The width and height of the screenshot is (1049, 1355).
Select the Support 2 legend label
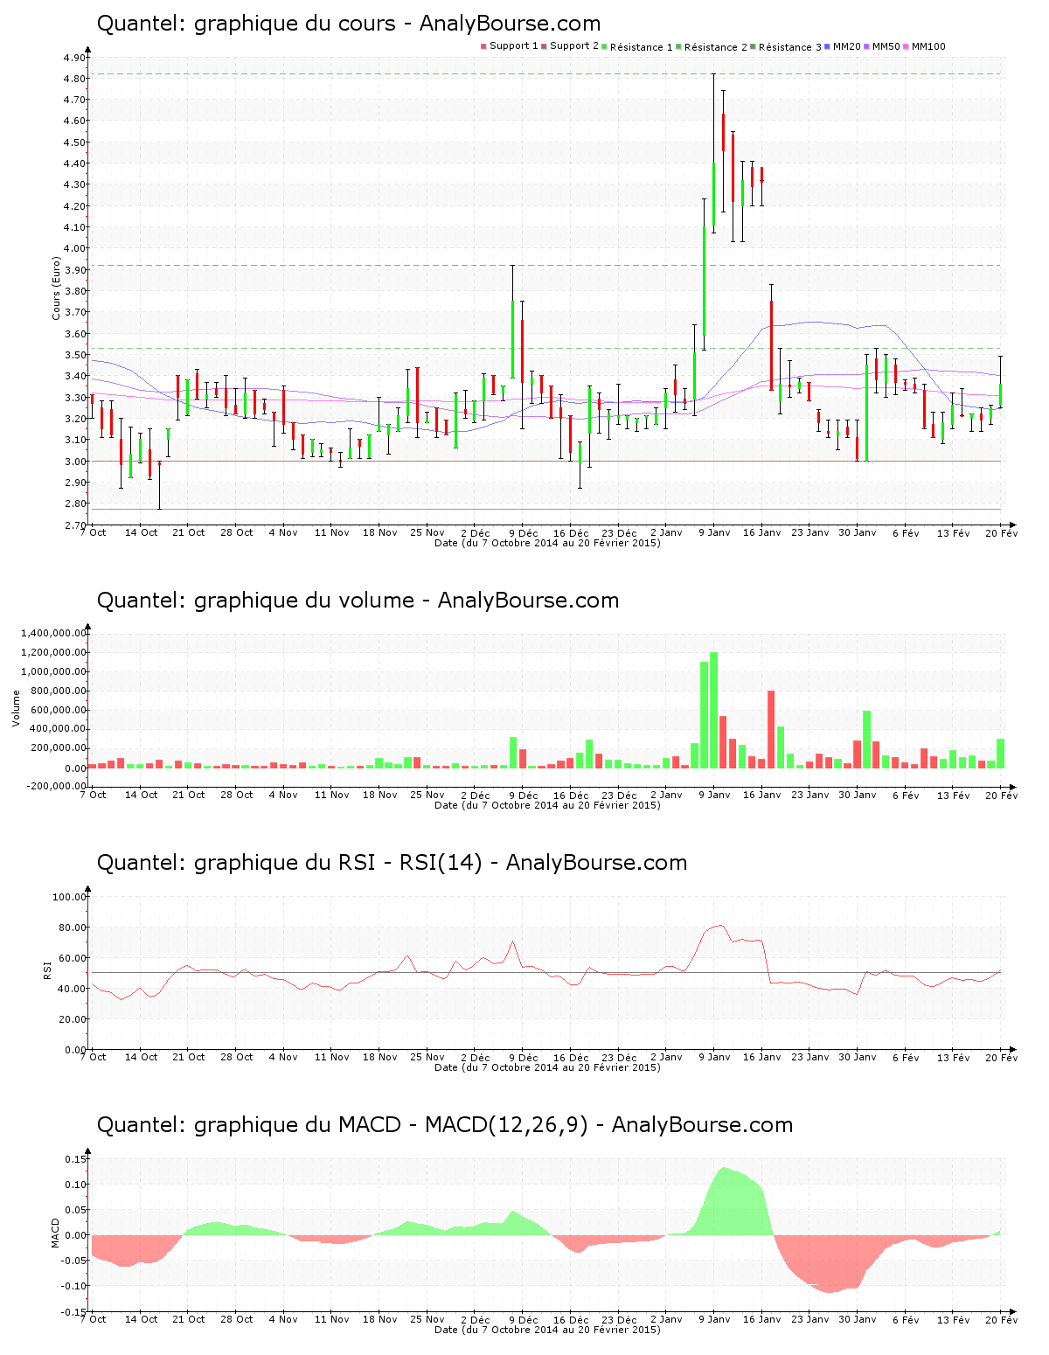574,46
